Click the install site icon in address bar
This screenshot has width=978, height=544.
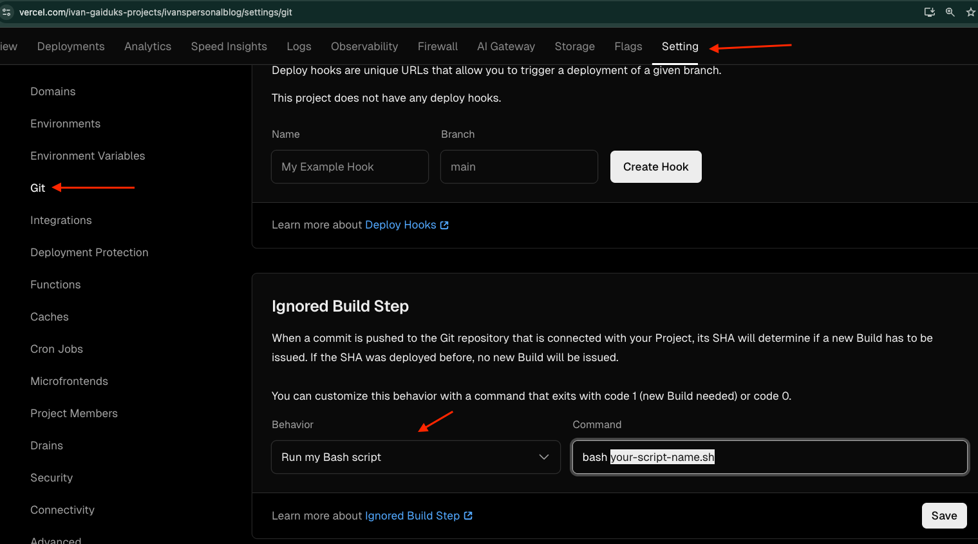(929, 12)
